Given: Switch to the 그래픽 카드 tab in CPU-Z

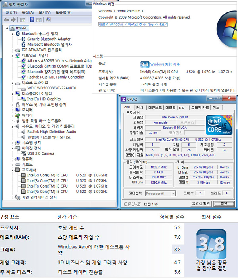Looking at the screenshot, I should click(x=200, y=108).
